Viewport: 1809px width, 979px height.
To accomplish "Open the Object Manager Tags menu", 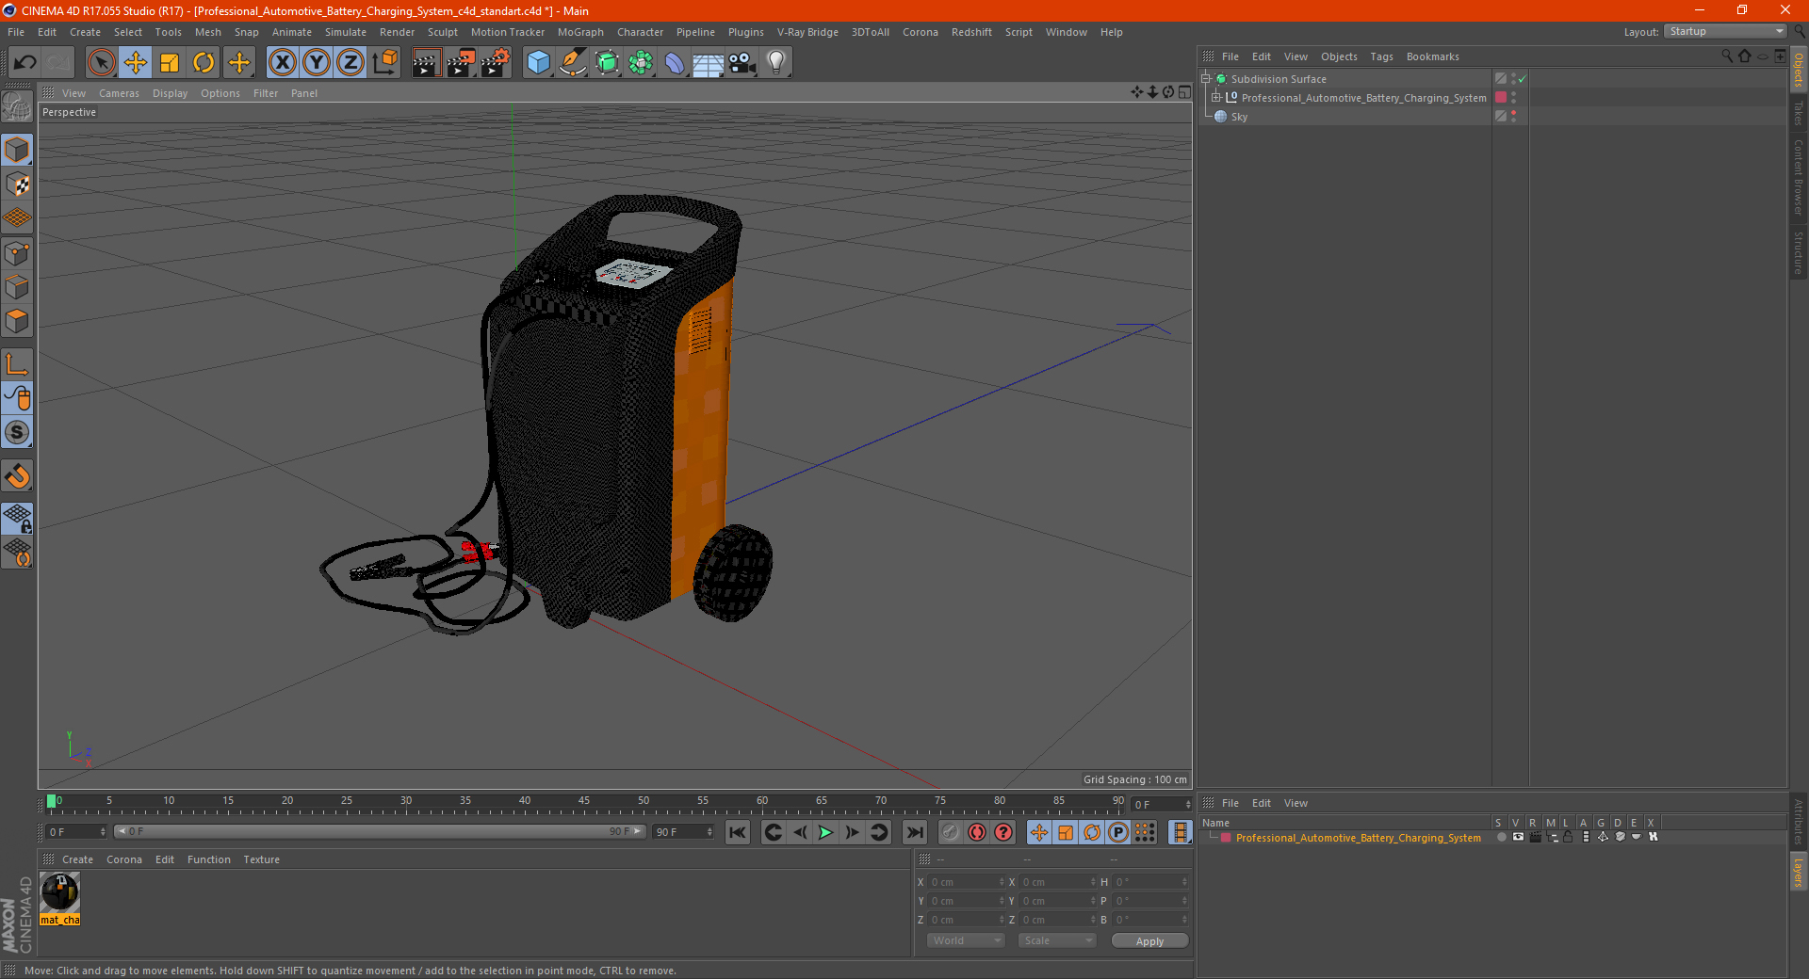I will [1381, 56].
